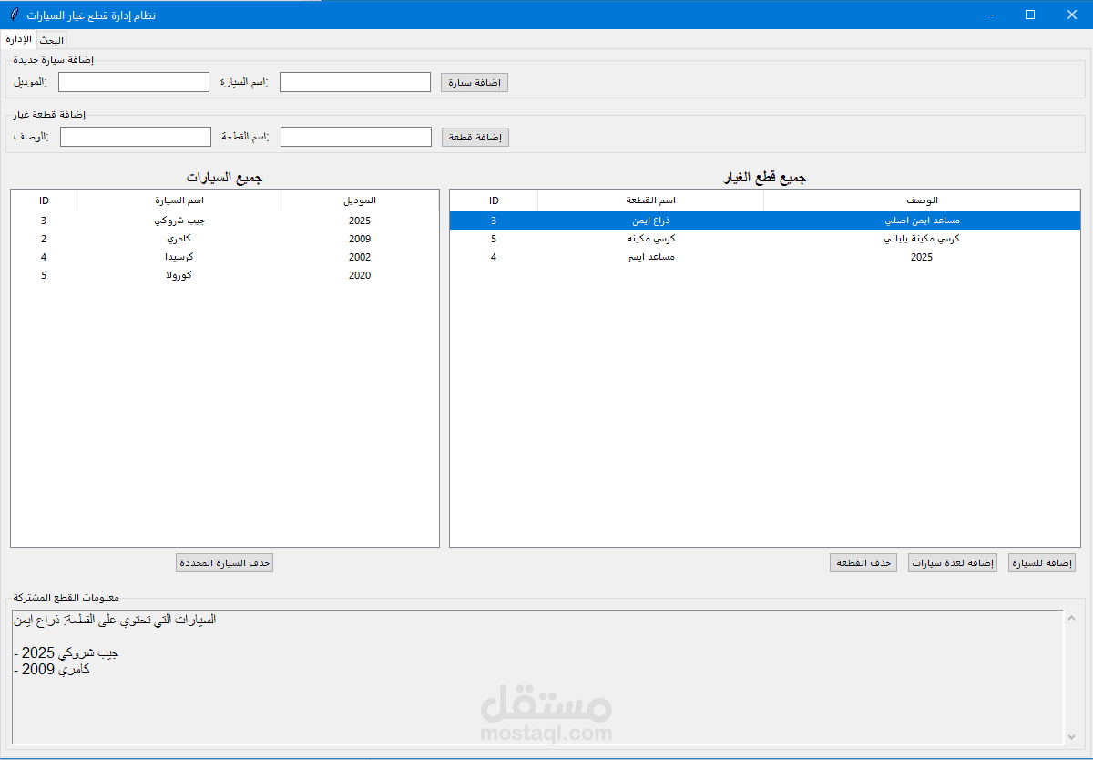Image resolution: width=1093 pixels, height=760 pixels.
Task: Click the إضافة للسيارة button
Action: [x=1042, y=562]
